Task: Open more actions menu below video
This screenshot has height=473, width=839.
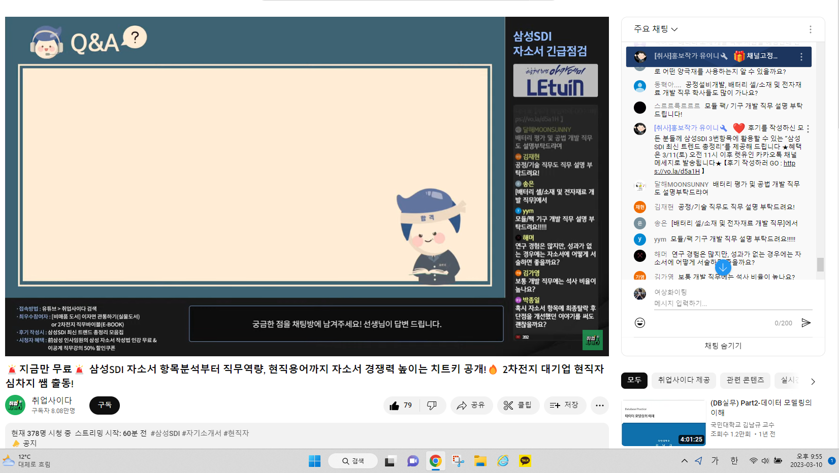Action: tap(599, 406)
